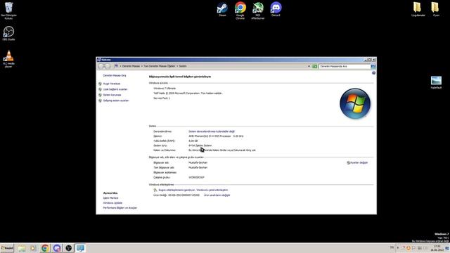Open the blue Help question mark icon

click(373, 73)
